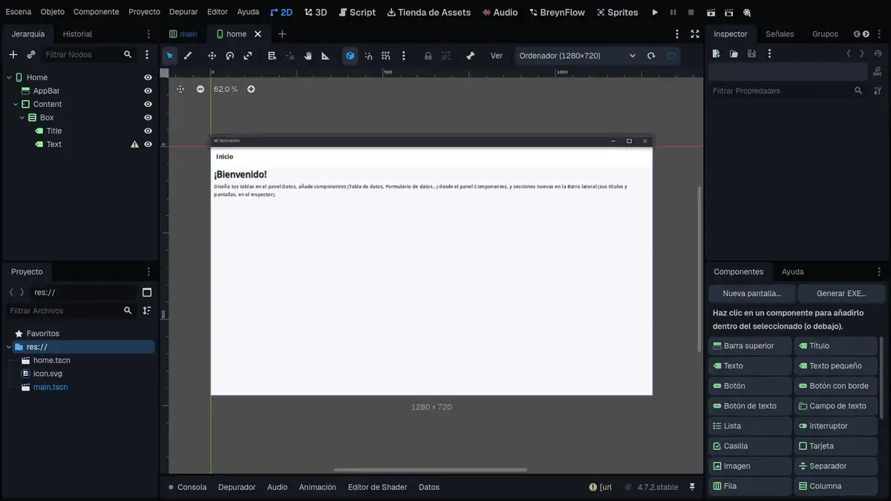Switch to the Historial tab
Screen dimensions: 891x501
coord(77,34)
